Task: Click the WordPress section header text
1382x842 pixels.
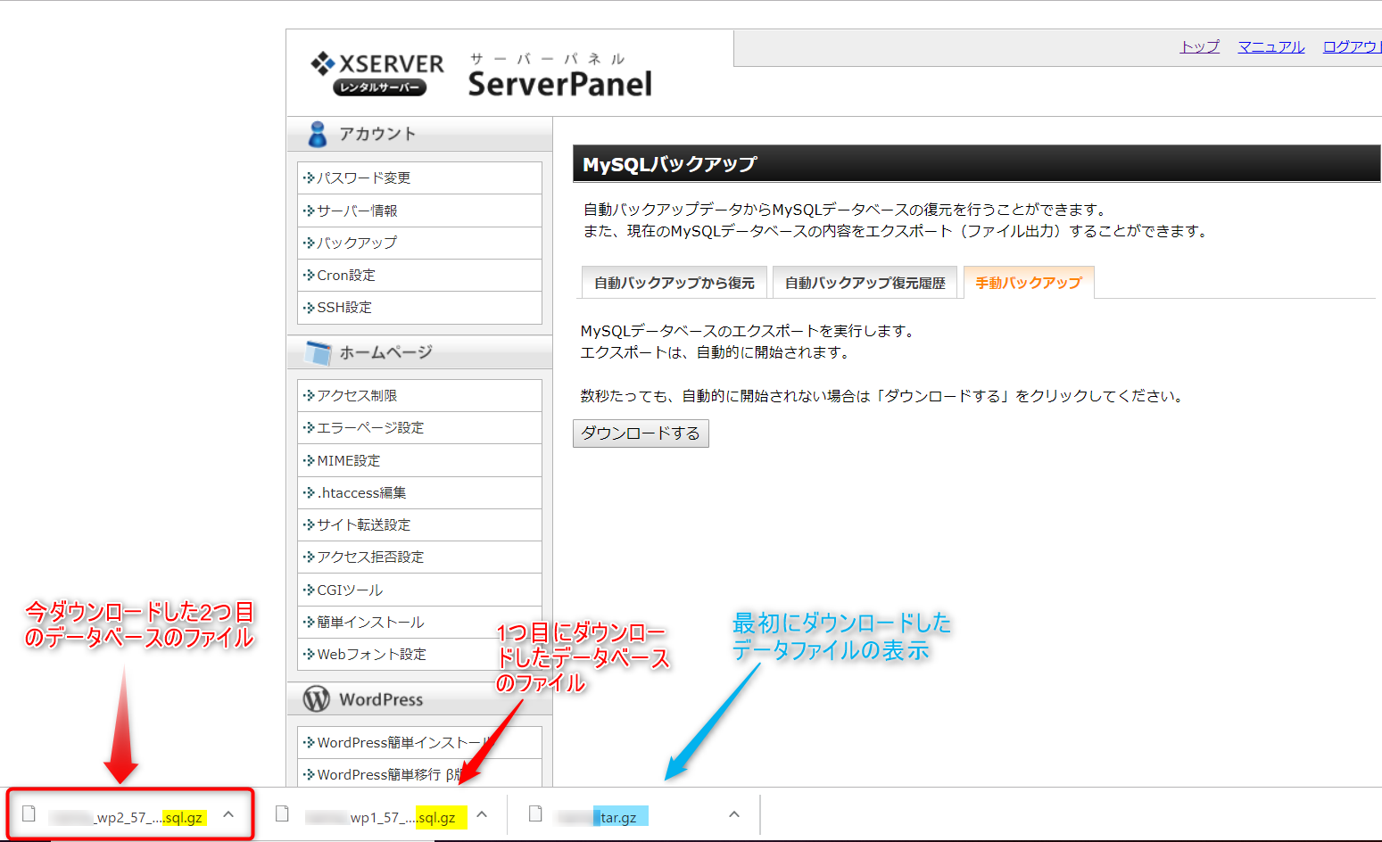Action: click(x=381, y=699)
